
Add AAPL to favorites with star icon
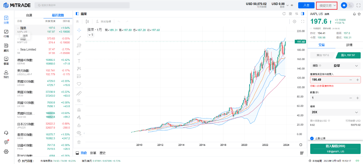point(359,14)
